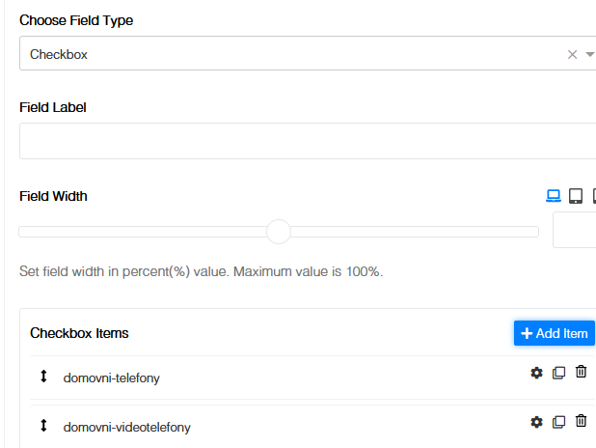Delete the domovni-telefony checkbox item
The image size is (596, 448).
click(x=581, y=372)
